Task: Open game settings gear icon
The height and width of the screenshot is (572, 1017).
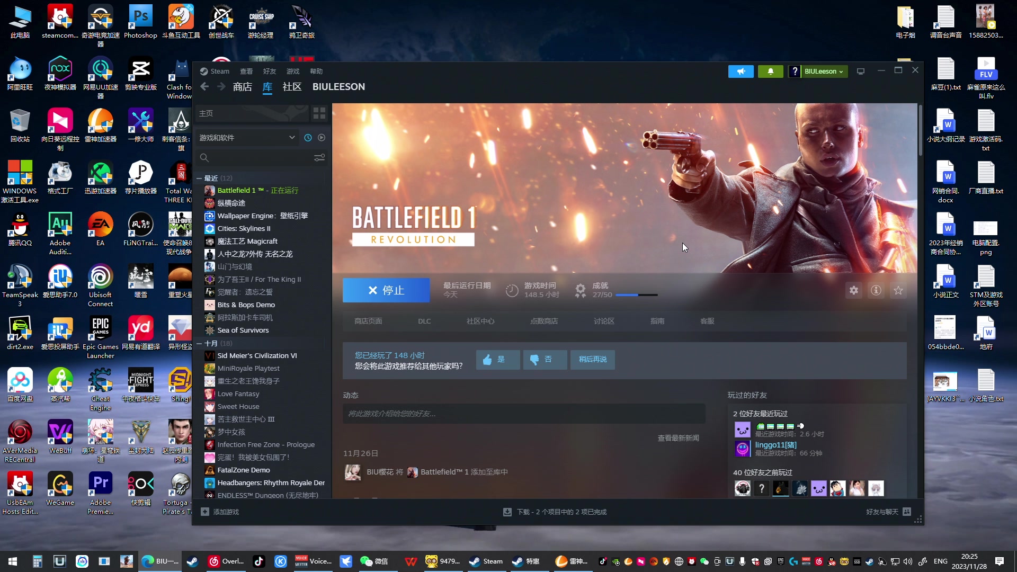Action: (x=854, y=290)
